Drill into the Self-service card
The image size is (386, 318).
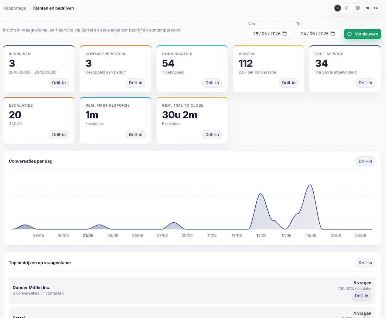[x=365, y=83]
